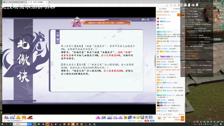Screen dimensions: 224x126
Task: Open the streamer badge dropdown in chat header
Action: pyautogui.click(x=163, y=9)
